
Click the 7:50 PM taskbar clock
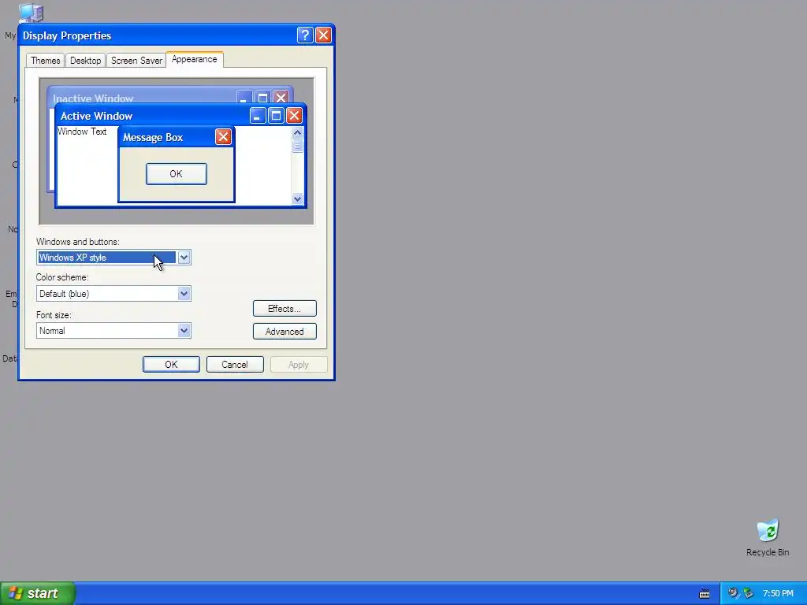click(x=778, y=594)
